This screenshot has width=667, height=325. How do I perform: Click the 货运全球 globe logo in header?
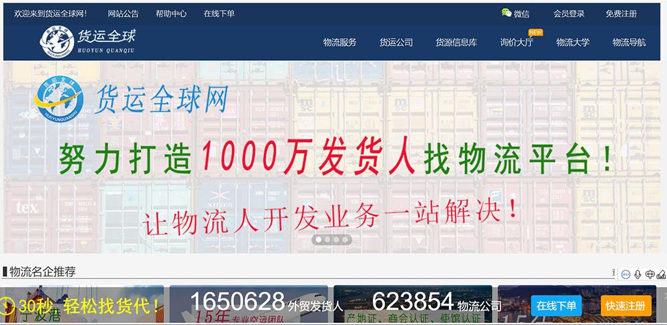(57, 41)
